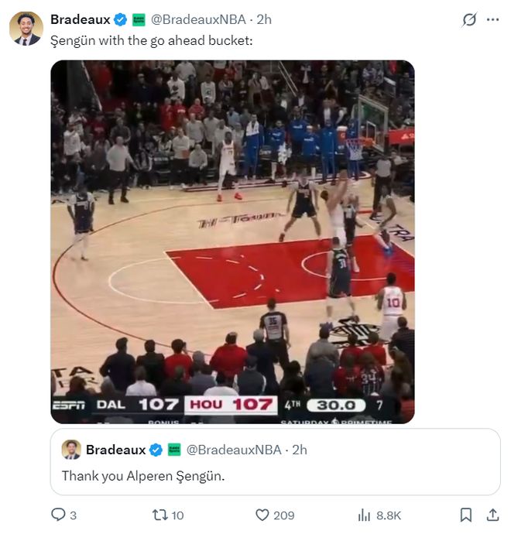
Task: Click the blue verified badge in main post header
Action: click(121, 19)
